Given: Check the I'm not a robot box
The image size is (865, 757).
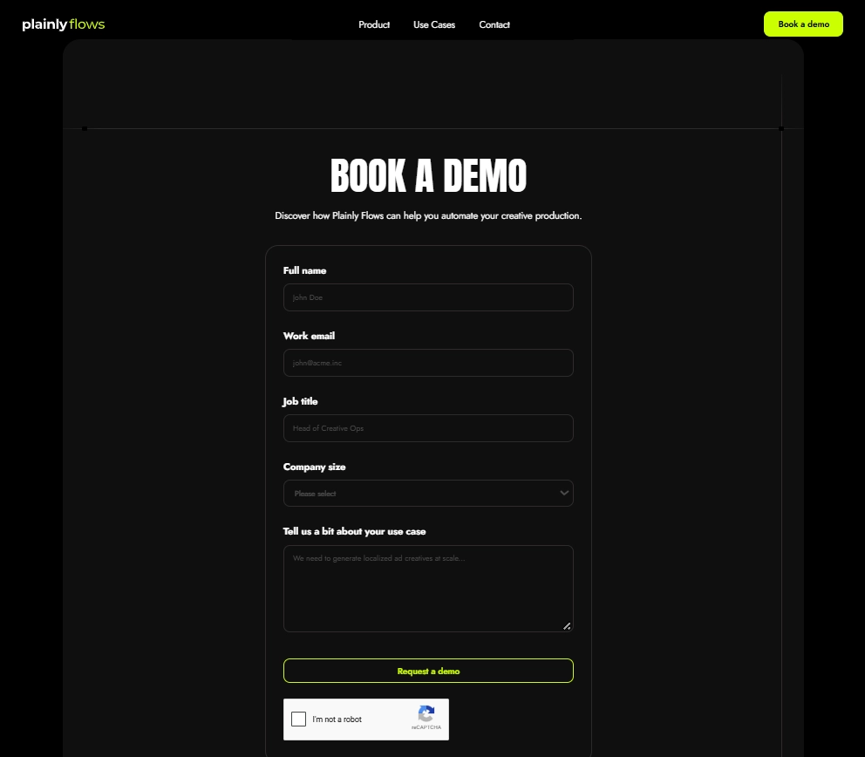Looking at the screenshot, I should pos(298,719).
